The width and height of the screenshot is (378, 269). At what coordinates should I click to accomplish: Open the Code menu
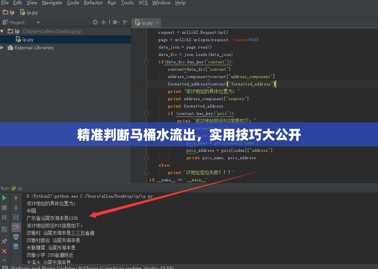pos(73,3)
